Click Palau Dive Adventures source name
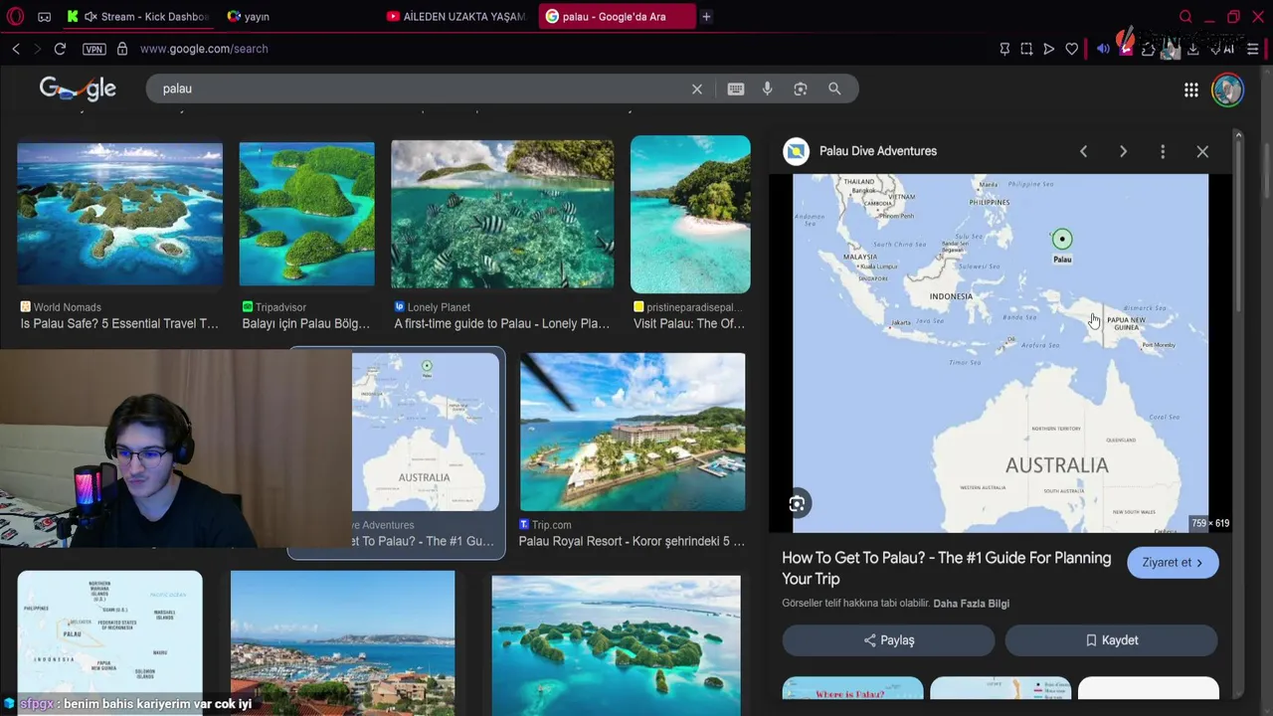1273x716 pixels. tap(878, 151)
